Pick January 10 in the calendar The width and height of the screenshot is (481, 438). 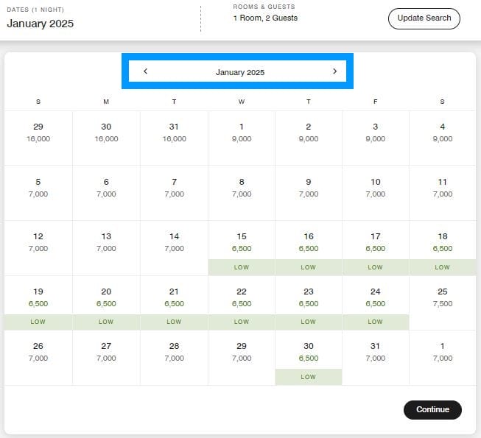(x=375, y=193)
